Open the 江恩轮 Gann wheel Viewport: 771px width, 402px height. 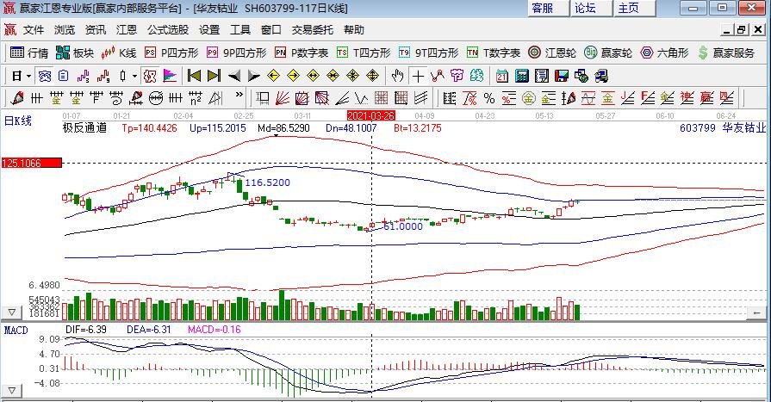551,53
